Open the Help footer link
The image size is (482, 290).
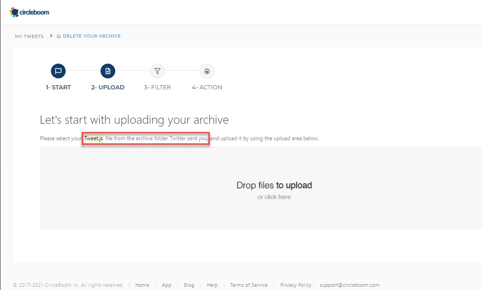(212, 285)
